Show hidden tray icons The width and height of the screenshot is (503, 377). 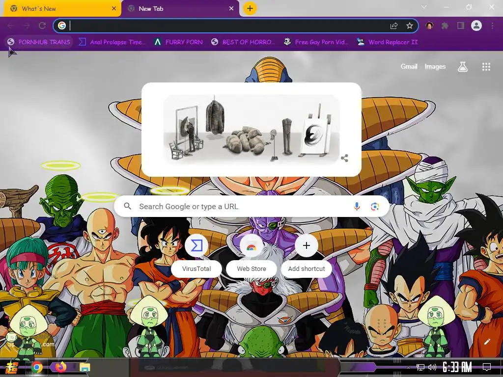(x=408, y=367)
